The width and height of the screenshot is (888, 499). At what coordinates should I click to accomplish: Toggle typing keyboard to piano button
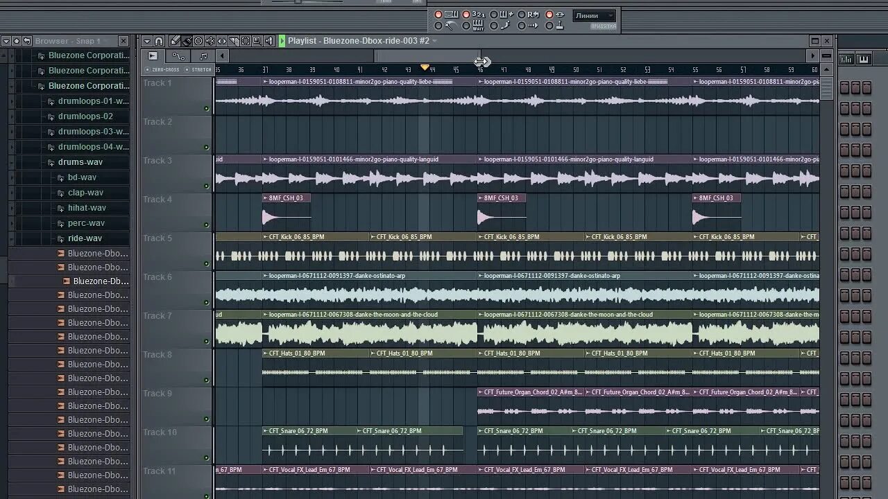[x=445, y=14]
